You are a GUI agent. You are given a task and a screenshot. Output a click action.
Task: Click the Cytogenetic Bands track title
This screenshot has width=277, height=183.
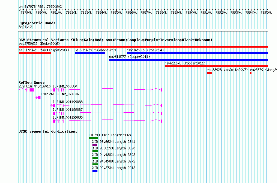point(37,23)
